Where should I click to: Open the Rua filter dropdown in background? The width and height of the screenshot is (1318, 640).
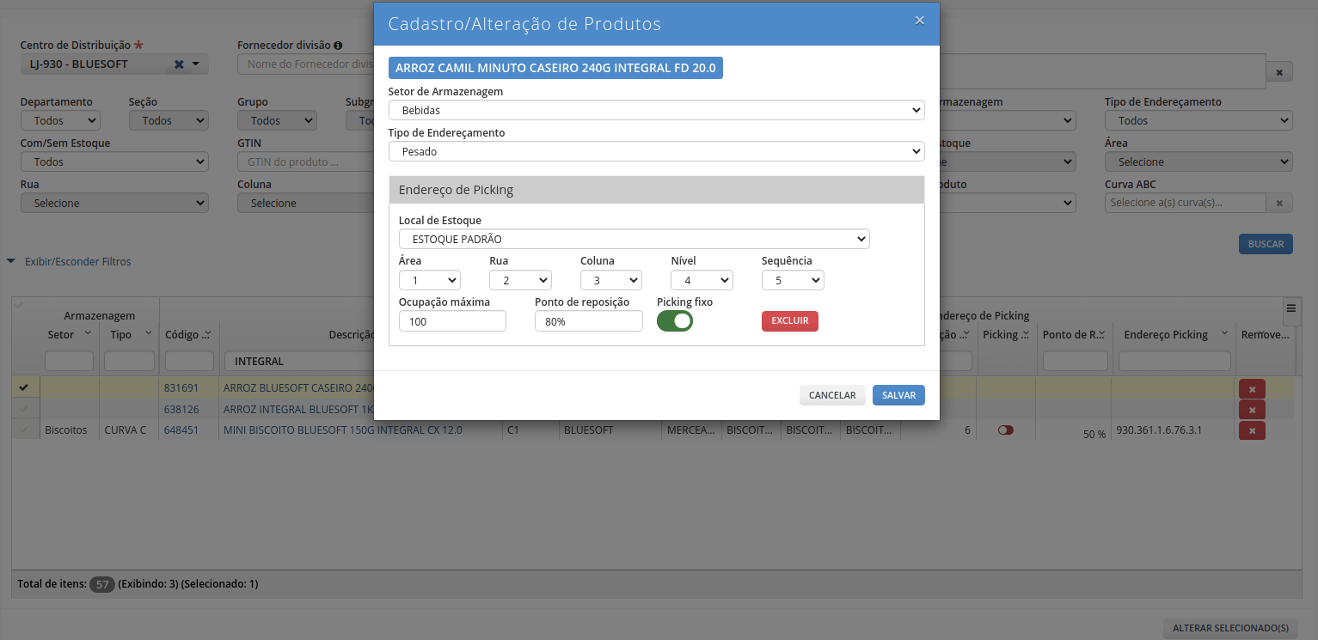[x=114, y=204]
